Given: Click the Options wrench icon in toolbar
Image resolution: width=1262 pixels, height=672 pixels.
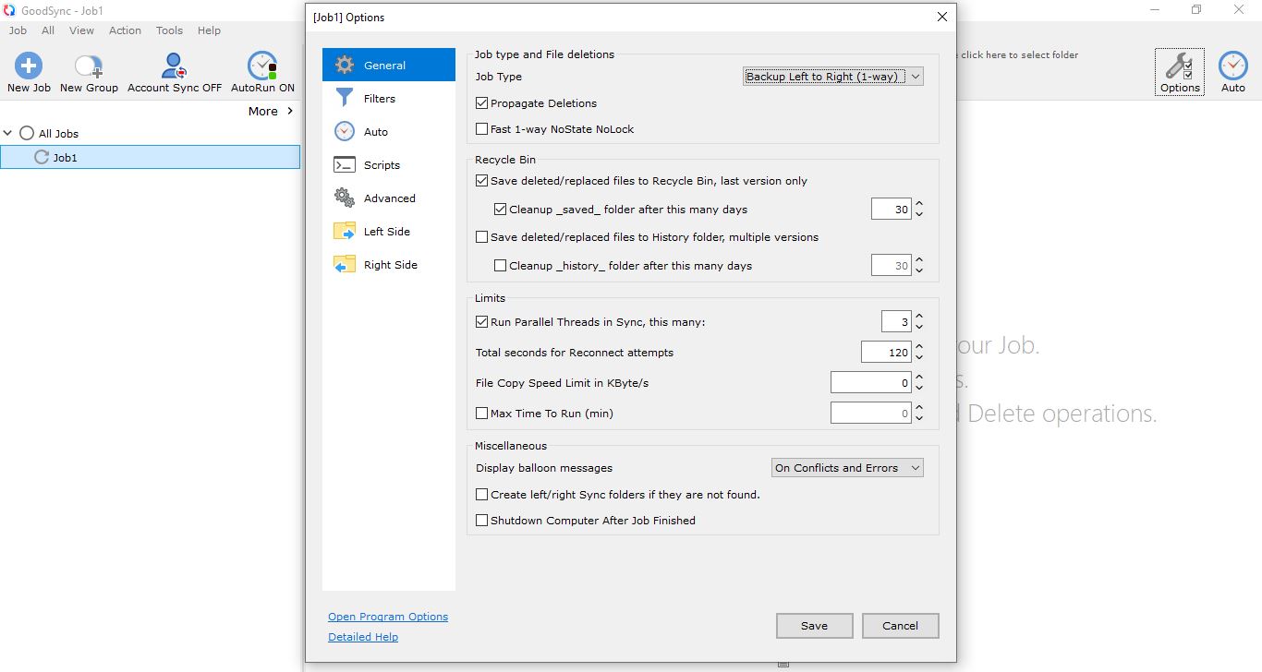Looking at the screenshot, I should [1180, 66].
